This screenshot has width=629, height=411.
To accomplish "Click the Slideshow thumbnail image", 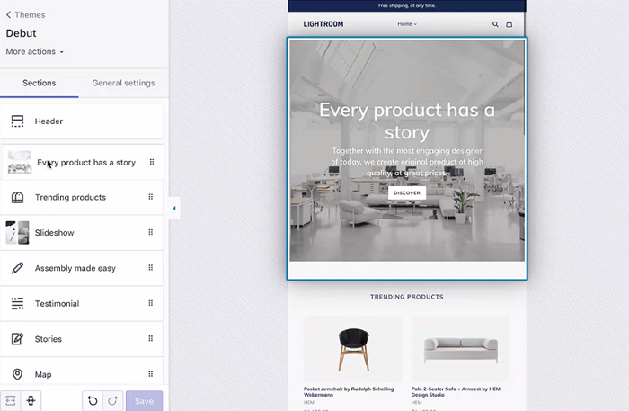I will pyautogui.click(x=17, y=233).
